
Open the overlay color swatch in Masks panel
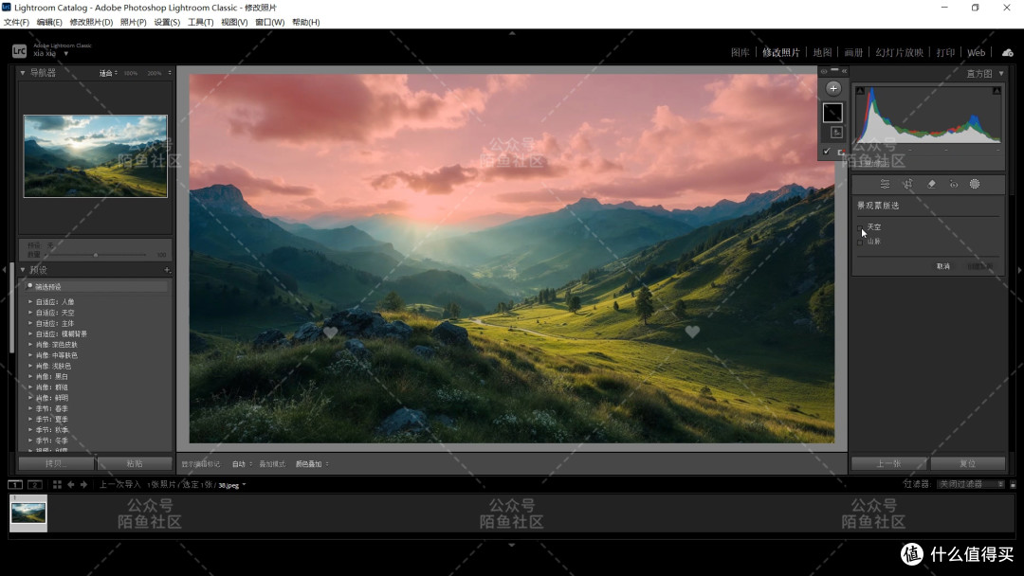pos(841,152)
